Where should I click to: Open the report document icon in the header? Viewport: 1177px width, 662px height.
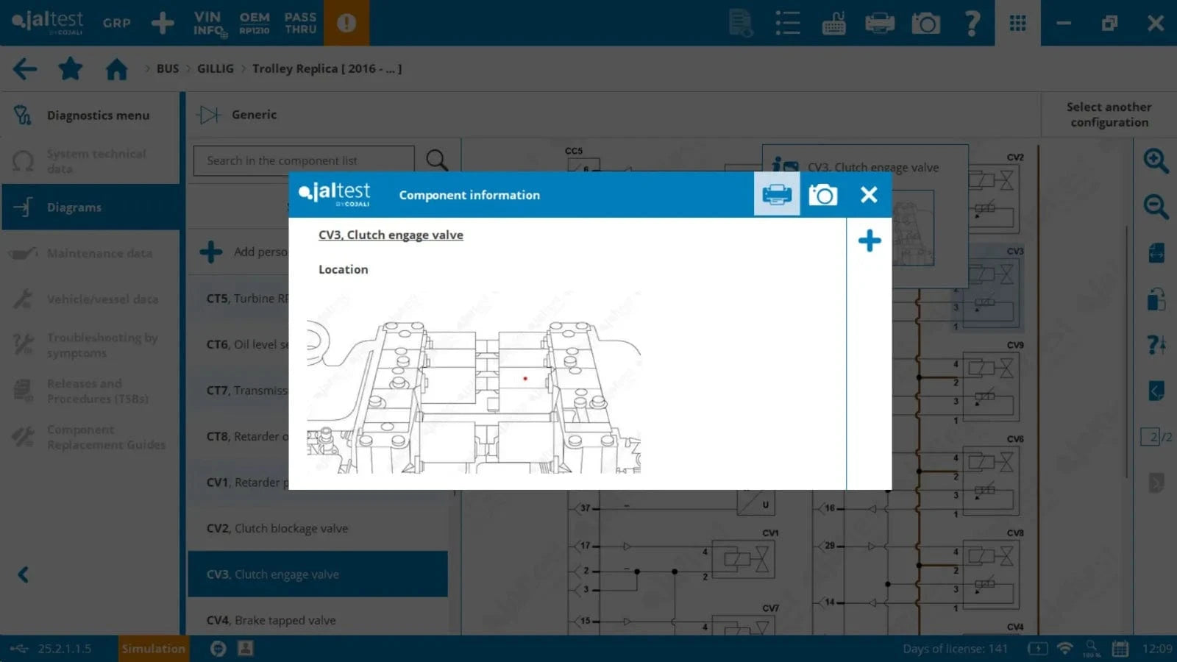click(741, 23)
